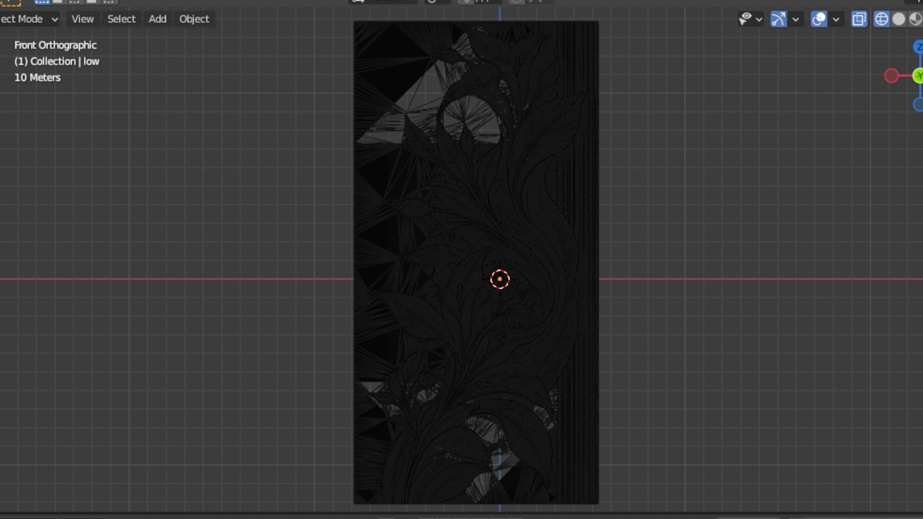
Task: Toggle the viewport overlays button
Action: (x=819, y=19)
